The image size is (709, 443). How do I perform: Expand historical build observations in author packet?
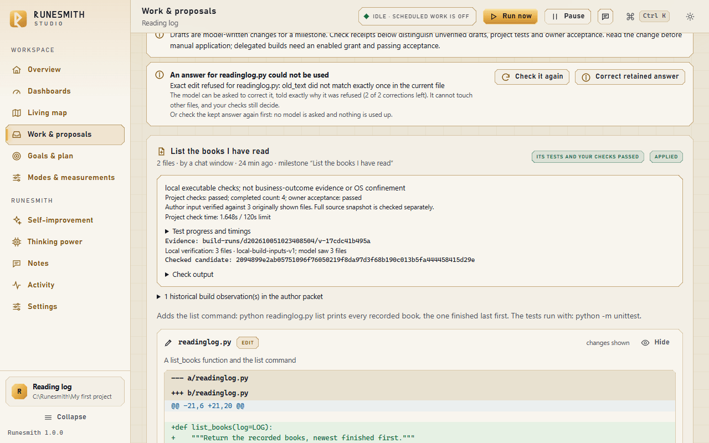click(240, 297)
